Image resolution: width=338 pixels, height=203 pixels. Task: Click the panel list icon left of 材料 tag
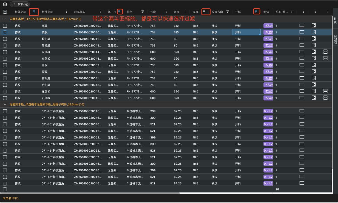point(5,4)
